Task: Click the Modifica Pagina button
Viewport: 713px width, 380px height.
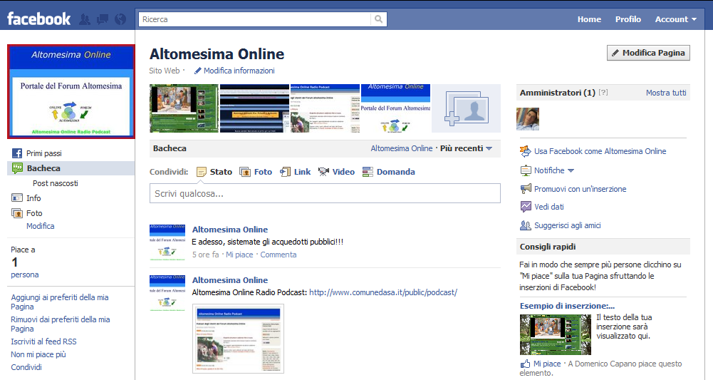Action: 648,53
